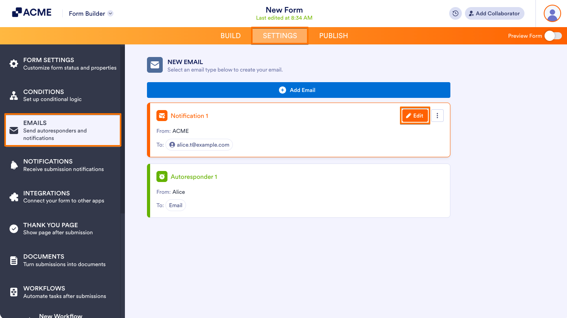Image resolution: width=567 pixels, height=318 pixels.
Task: Click the Last edited at 8:34 AM text
Action: 284,18
